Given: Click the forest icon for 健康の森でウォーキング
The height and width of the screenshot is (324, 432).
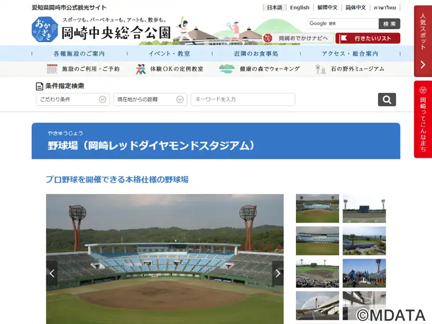Looking at the screenshot, I should coord(226,69).
